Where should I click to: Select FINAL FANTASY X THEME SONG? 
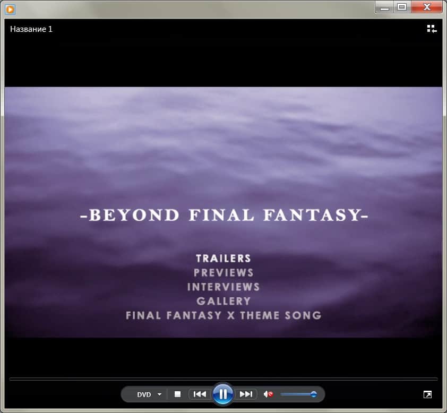(223, 315)
